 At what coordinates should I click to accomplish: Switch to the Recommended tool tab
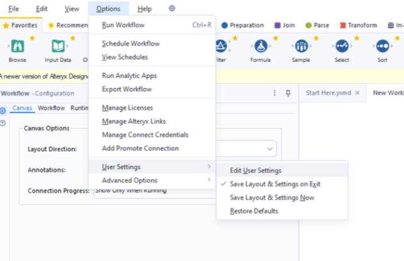click(x=68, y=25)
